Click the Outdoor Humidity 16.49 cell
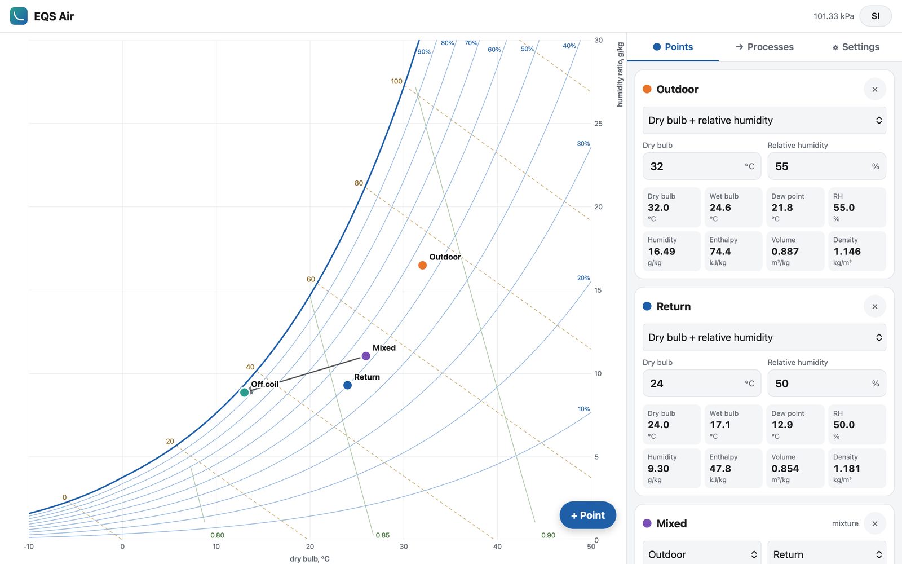 (x=671, y=251)
